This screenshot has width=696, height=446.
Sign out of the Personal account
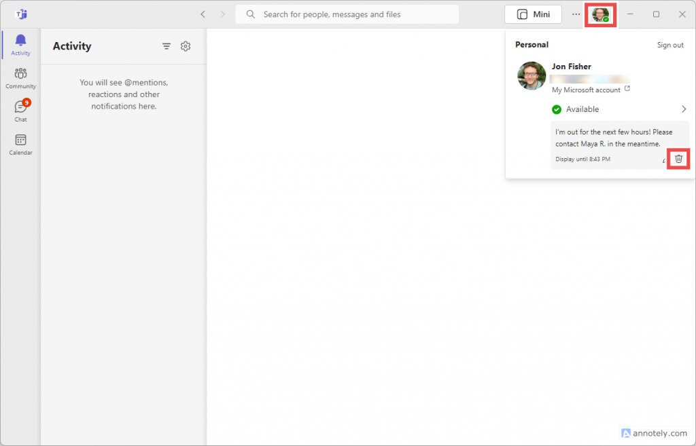coord(670,44)
